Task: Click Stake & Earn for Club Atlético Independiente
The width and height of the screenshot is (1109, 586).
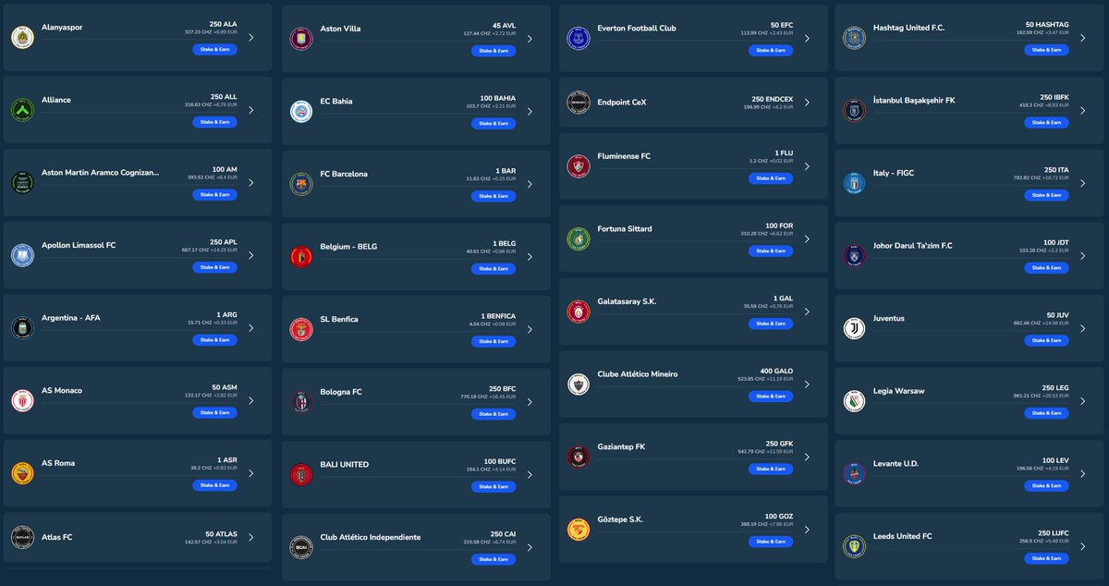Action: click(494, 559)
